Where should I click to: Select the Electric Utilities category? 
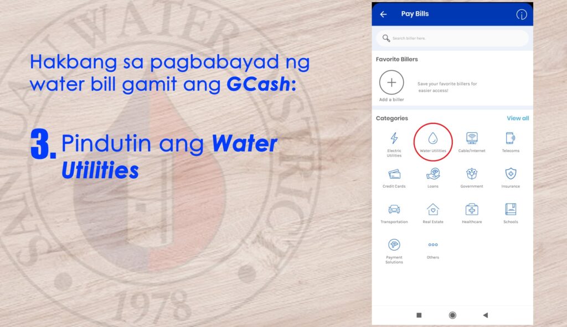coord(394,144)
